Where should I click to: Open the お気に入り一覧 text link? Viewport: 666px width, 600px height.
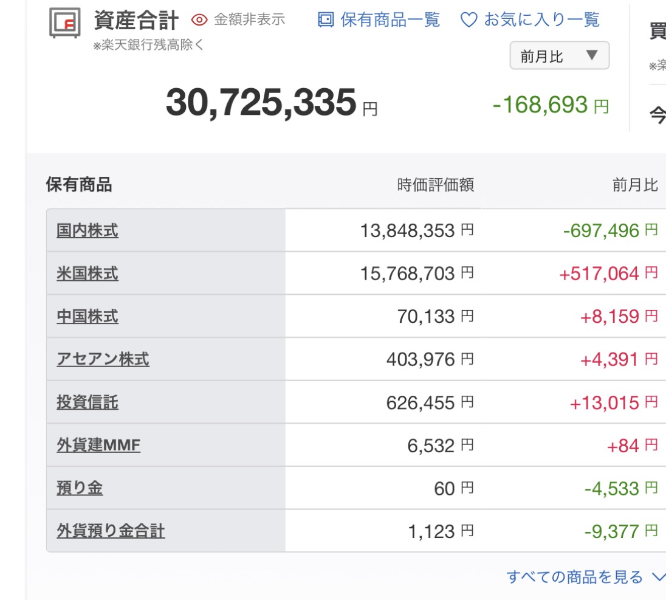(x=541, y=20)
